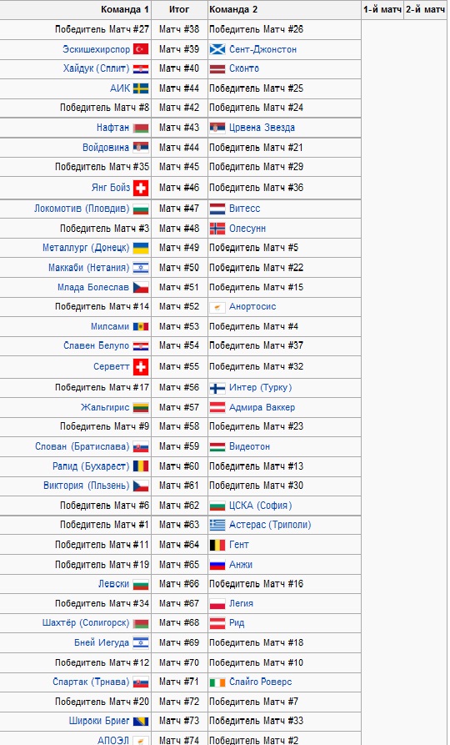
Task: Click the Russian flag beside Анжи
Action: [217, 565]
